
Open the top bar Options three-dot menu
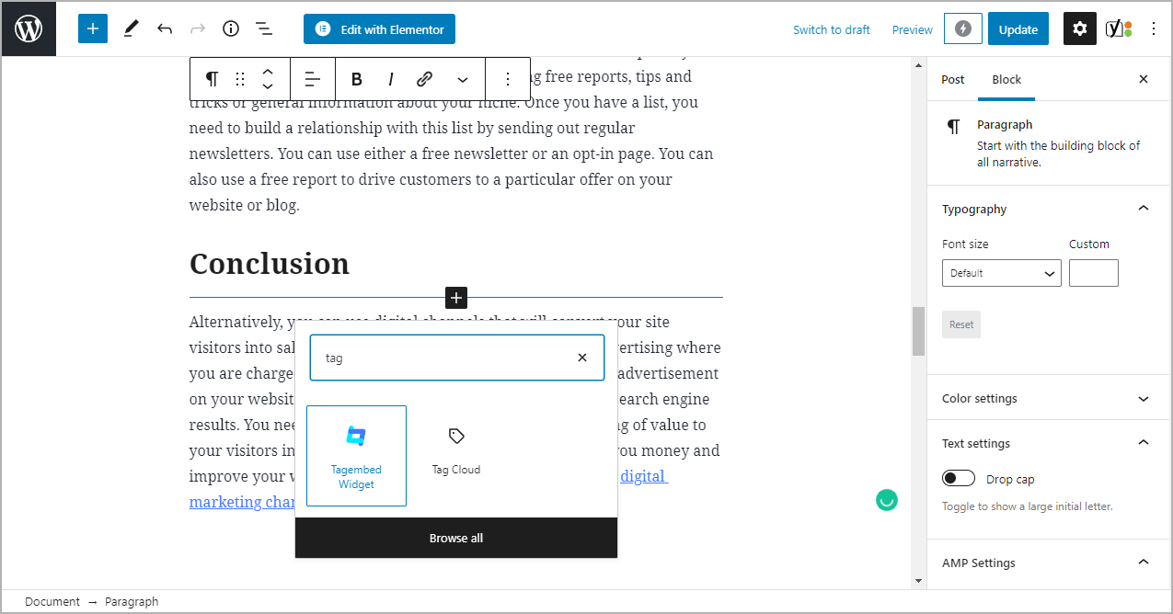(x=1154, y=28)
